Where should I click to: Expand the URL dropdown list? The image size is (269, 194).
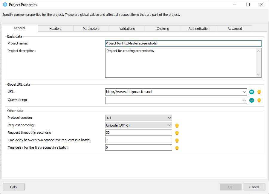pos(244,92)
